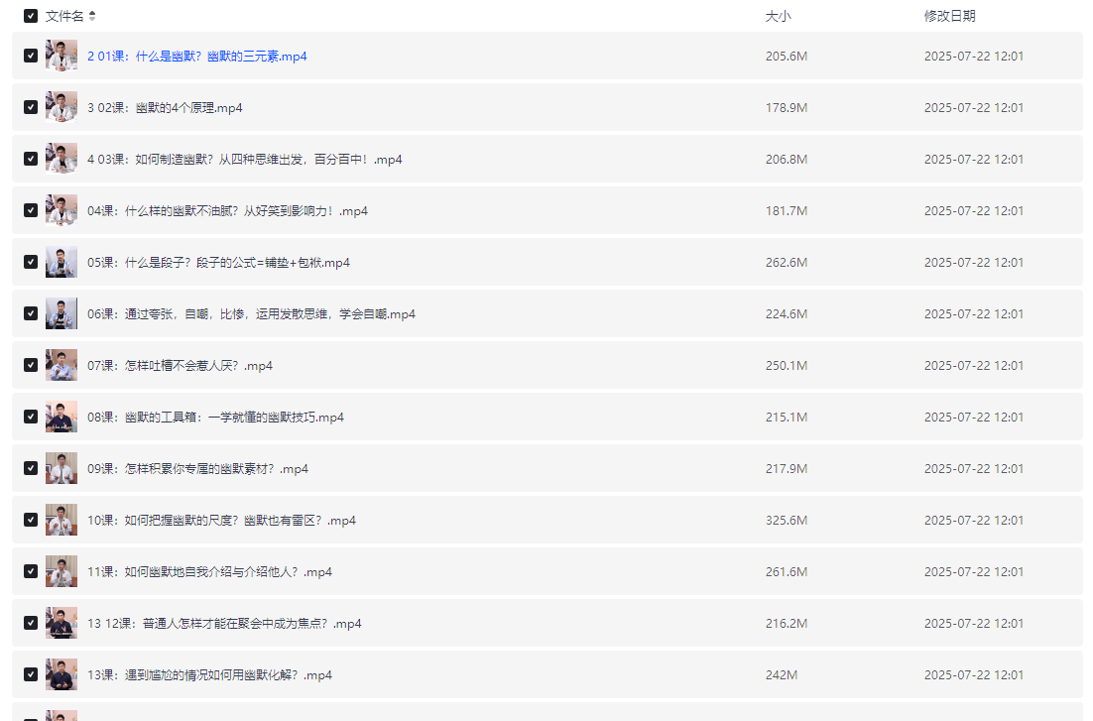Open thumbnail for 08课 幽默的工具箱
The height and width of the screenshot is (721, 1093).
61,417
